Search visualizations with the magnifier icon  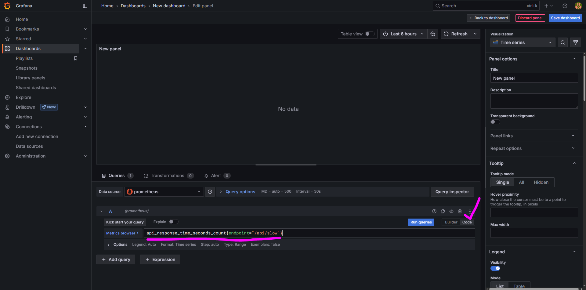tap(563, 42)
